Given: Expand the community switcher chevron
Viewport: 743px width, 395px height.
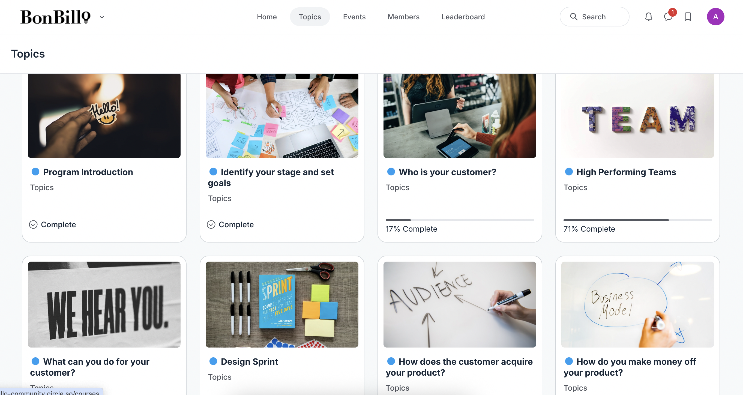Looking at the screenshot, I should tap(102, 17).
